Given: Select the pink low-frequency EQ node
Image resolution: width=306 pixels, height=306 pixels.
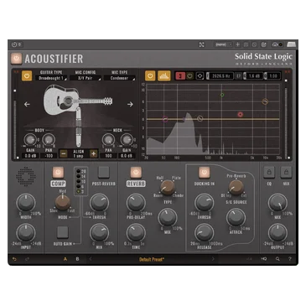Looking at the screenshot, I should [165, 119].
